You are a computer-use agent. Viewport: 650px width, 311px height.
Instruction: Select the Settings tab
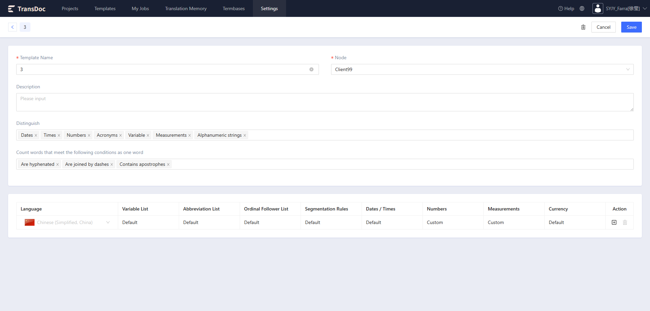pos(269,8)
